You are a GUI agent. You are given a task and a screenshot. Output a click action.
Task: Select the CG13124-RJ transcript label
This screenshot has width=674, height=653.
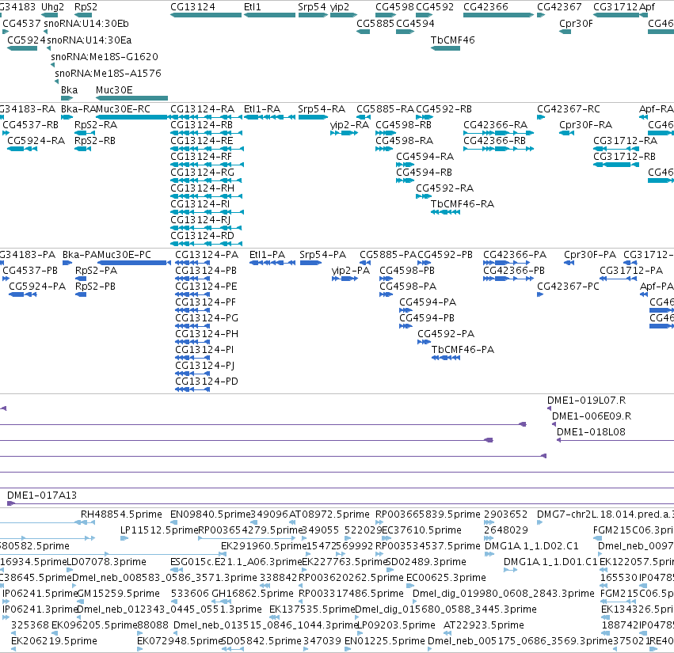200,219
